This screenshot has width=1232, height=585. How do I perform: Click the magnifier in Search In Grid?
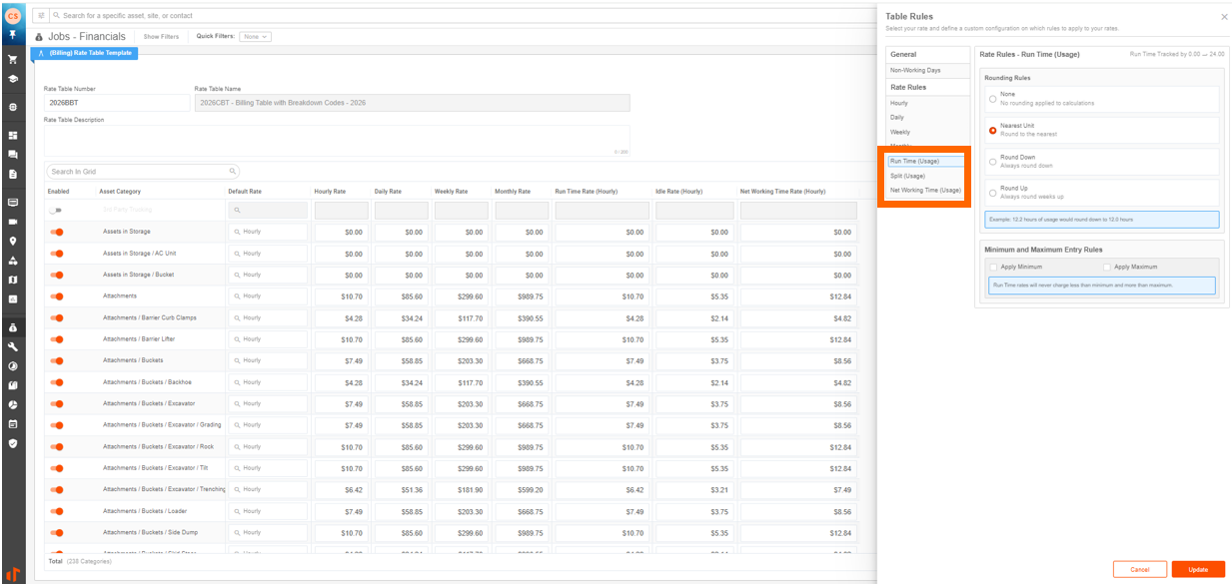click(233, 172)
